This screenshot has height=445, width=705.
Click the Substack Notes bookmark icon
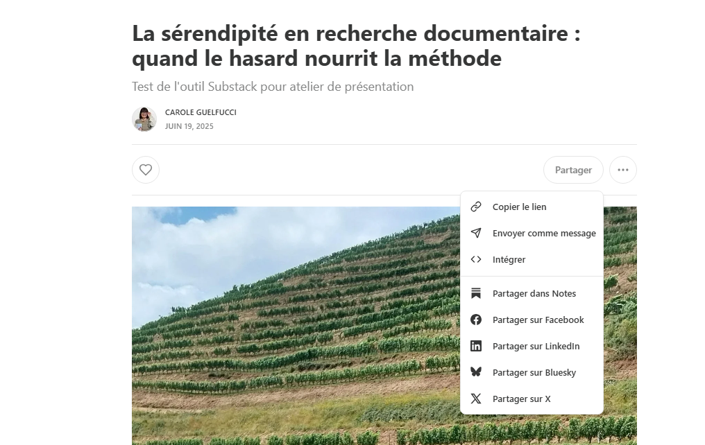click(x=476, y=293)
